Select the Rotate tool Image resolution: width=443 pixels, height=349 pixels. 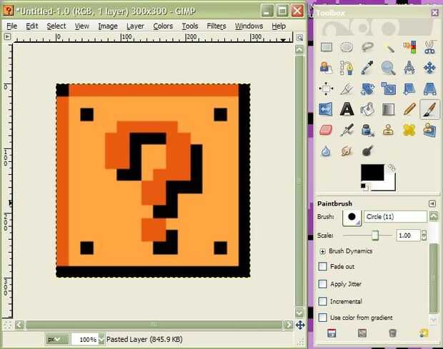point(367,88)
